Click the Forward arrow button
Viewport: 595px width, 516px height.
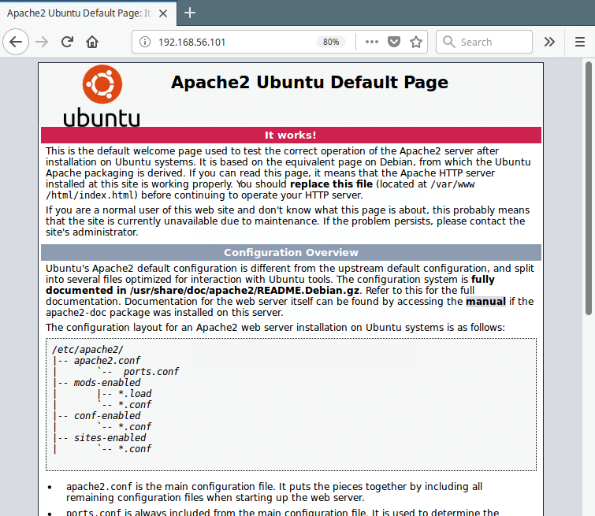pyautogui.click(x=43, y=42)
